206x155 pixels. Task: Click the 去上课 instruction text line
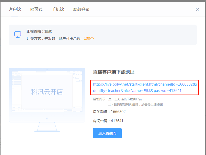pyautogui.click(x=135, y=105)
